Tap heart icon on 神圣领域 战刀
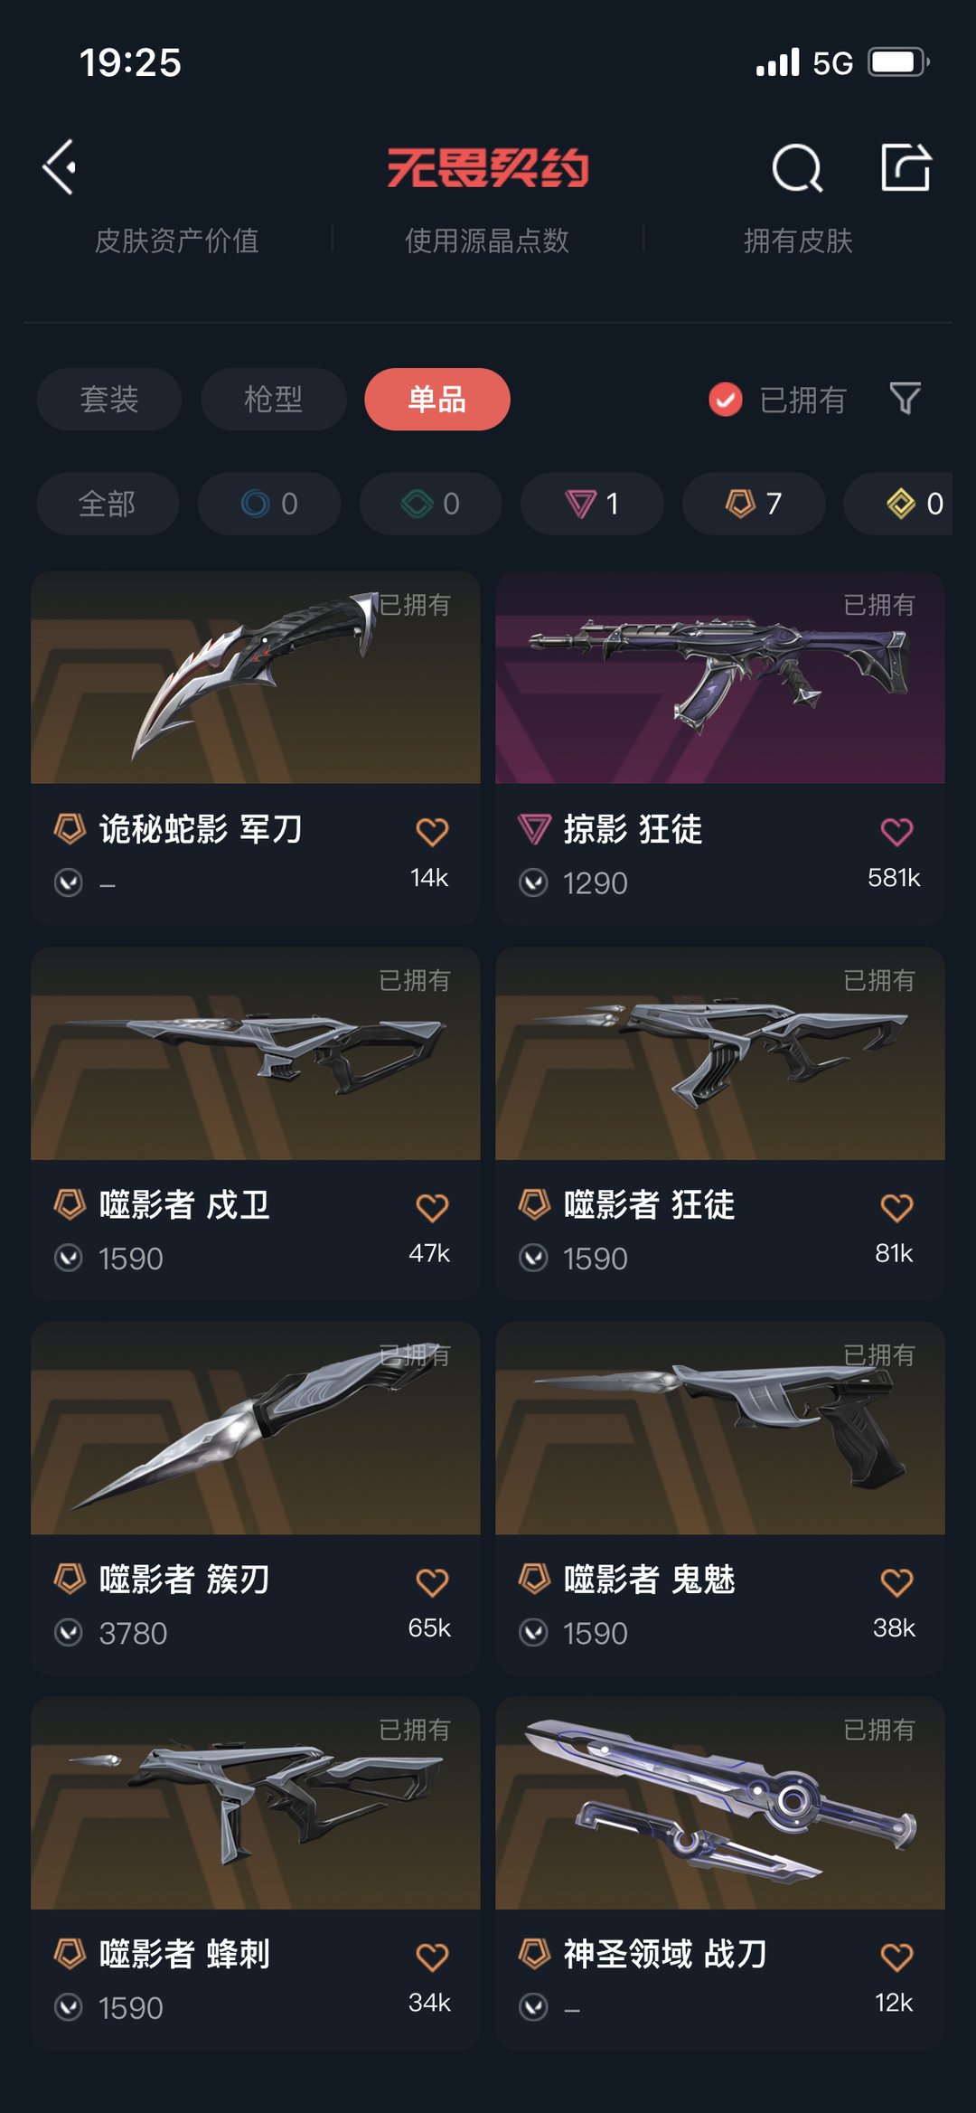This screenshot has width=976, height=2113. pos(896,1957)
